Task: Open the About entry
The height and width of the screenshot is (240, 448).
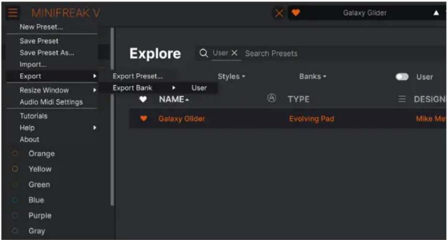Action: tap(30, 139)
